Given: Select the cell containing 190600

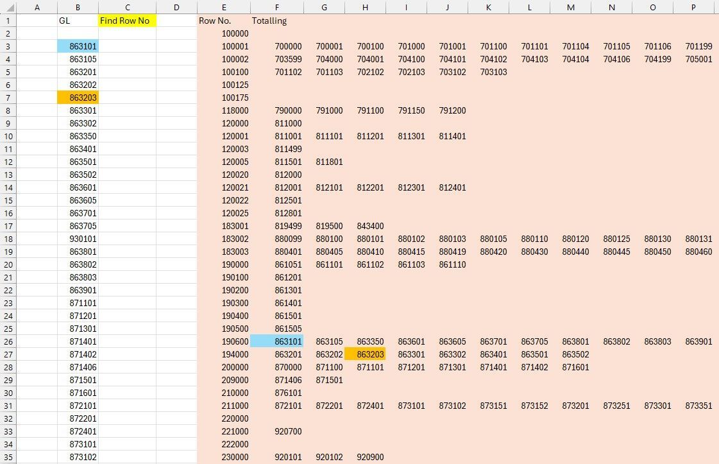Looking at the screenshot, I should coord(224,341).
